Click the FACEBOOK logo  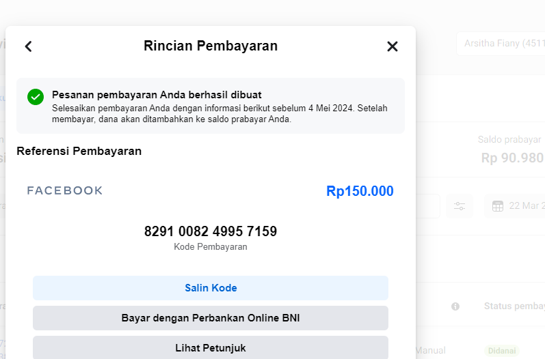coord(65,190)
